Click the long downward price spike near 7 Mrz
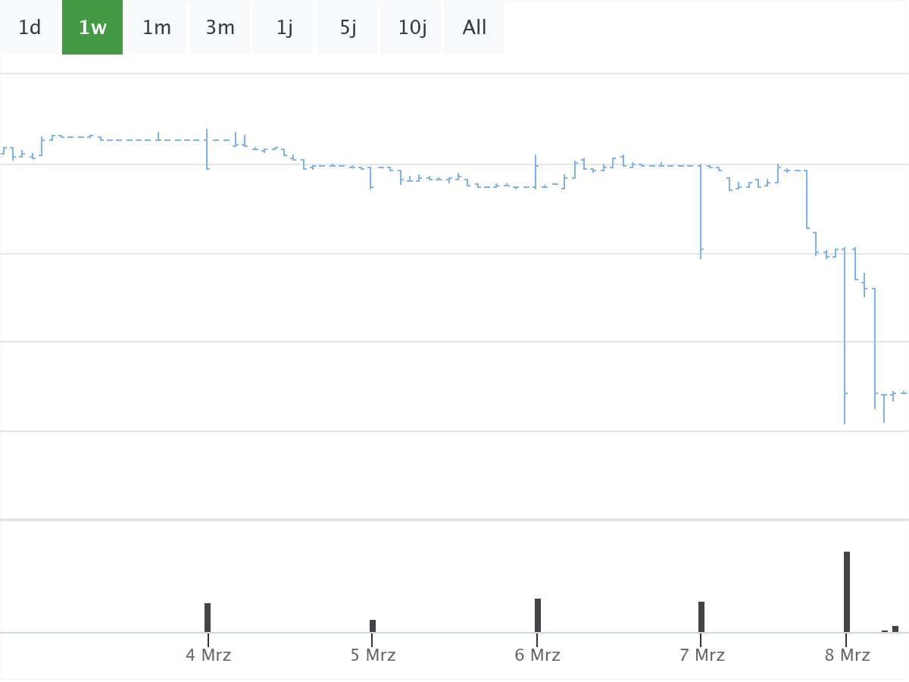The height and width of the screenshot is (682, 909). click(x=701, y=212)
